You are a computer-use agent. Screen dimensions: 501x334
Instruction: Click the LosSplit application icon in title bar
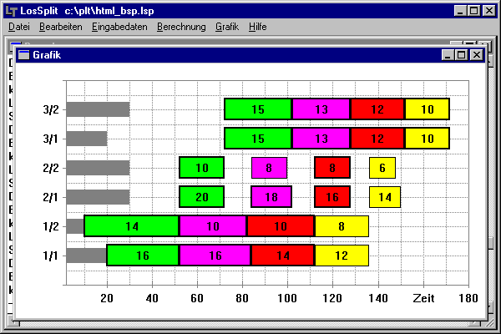10,10
